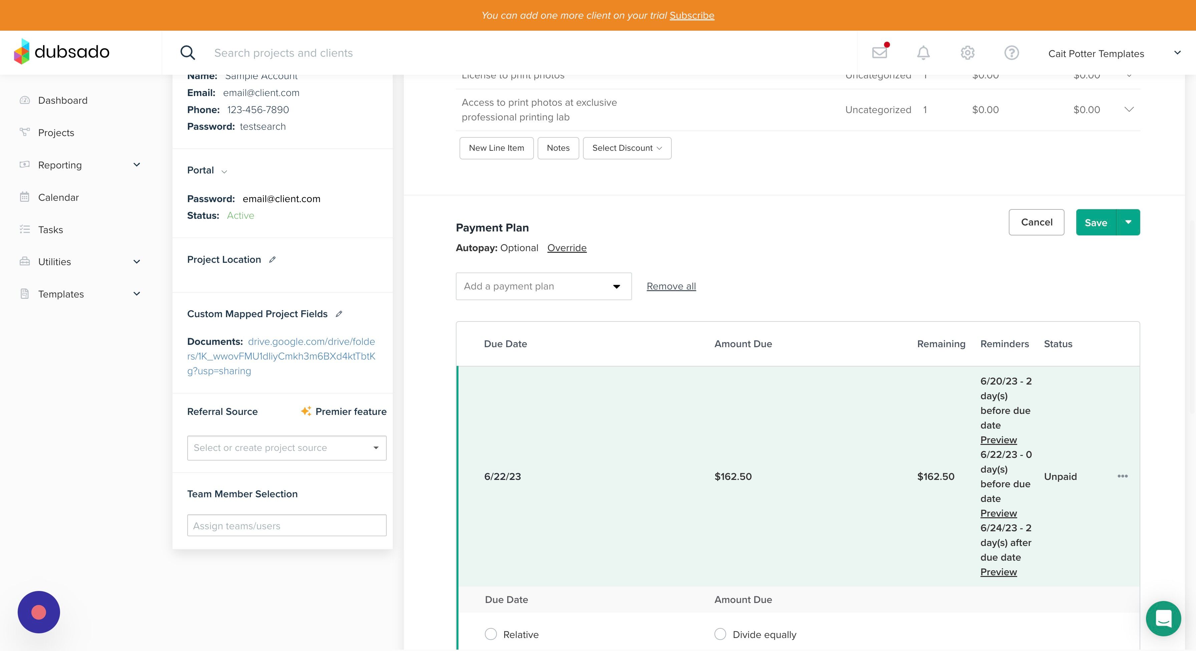The height and width of the screenshot is (651, 1196).
Task: Open the three-dot menu on the Unpaid payment row
Action: pyautogui.click(x=1122, y=476)
